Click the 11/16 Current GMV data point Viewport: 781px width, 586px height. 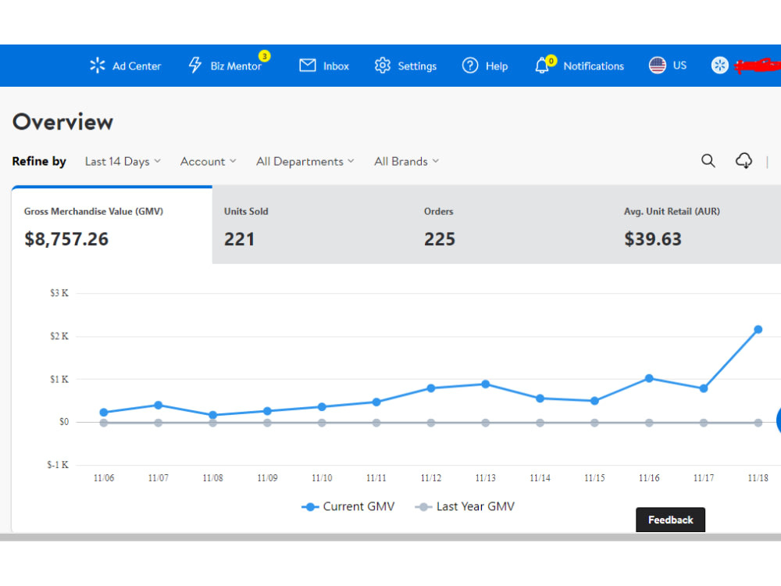[x=649, y=378]
